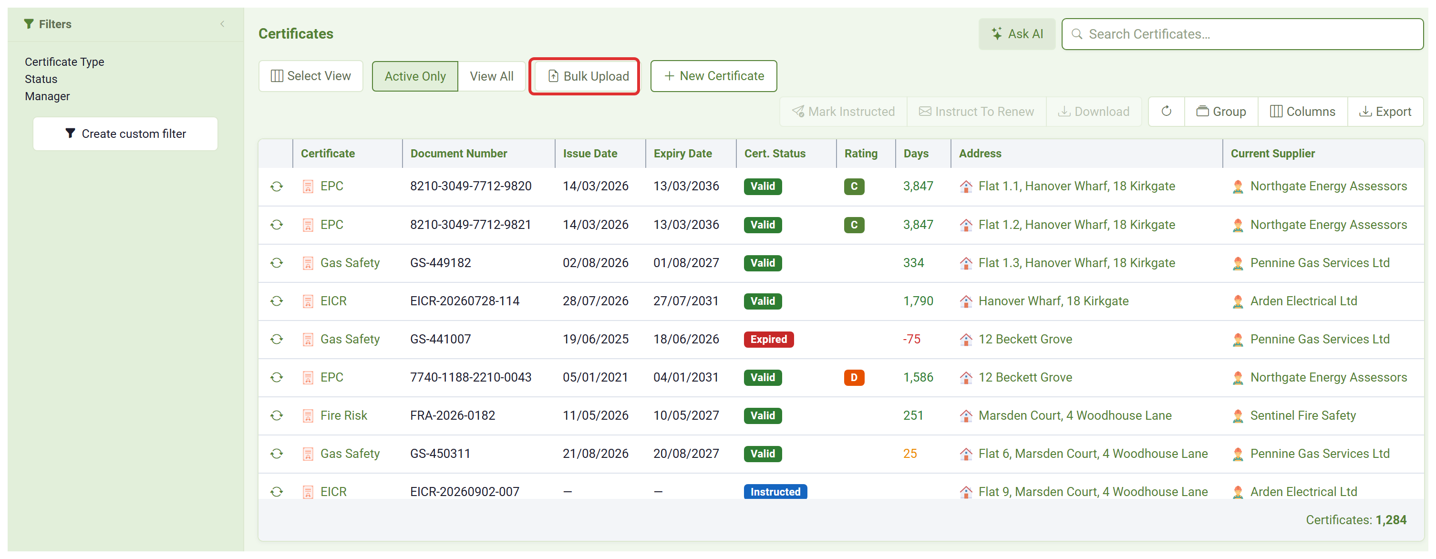
Task: Click the Filters funnel icon header
Action: coord(29,24)
